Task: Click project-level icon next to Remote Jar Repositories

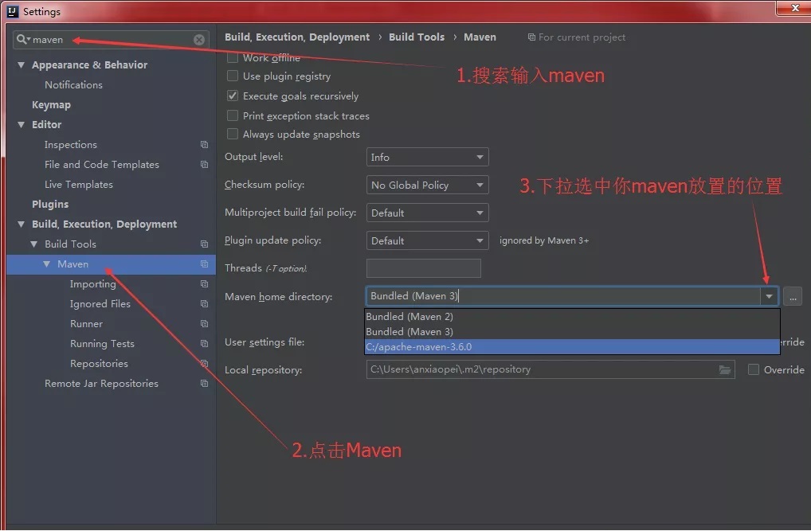Action: pos(204,384)
